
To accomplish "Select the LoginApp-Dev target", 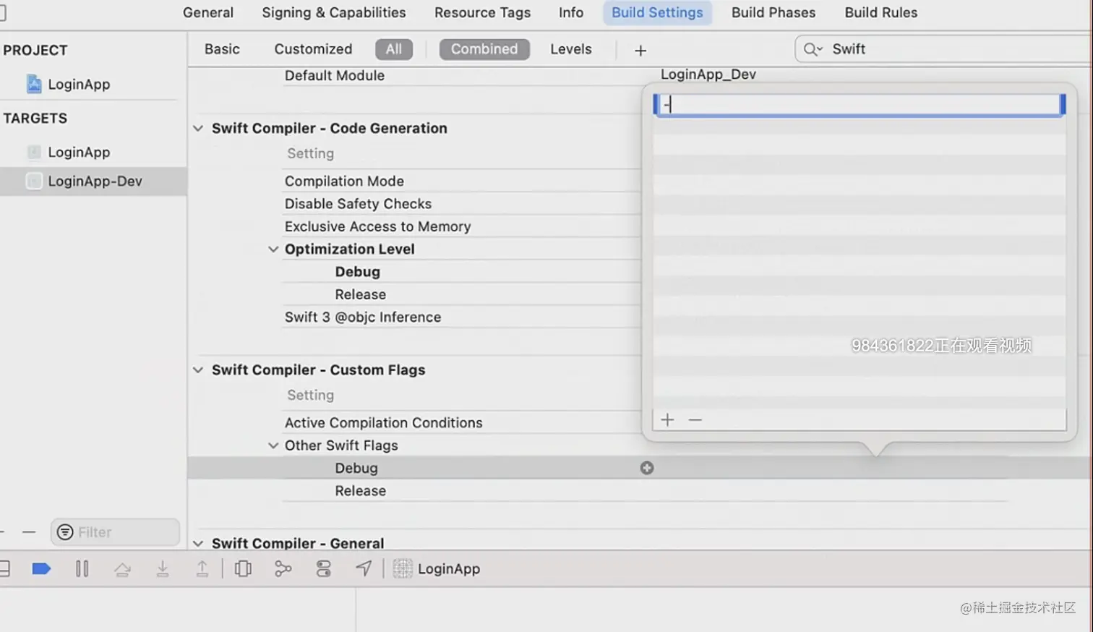I will [x=94, y=182].
